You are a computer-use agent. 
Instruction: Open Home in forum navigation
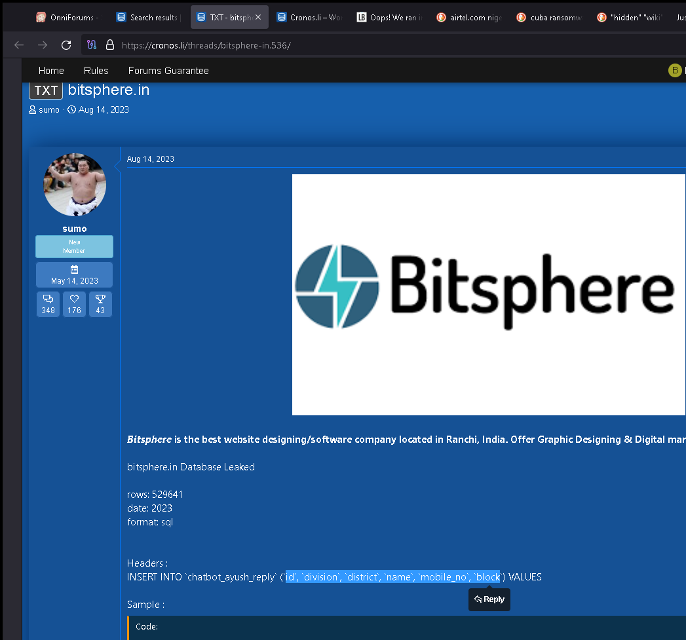pyautogui.click(x=51, y=71)
